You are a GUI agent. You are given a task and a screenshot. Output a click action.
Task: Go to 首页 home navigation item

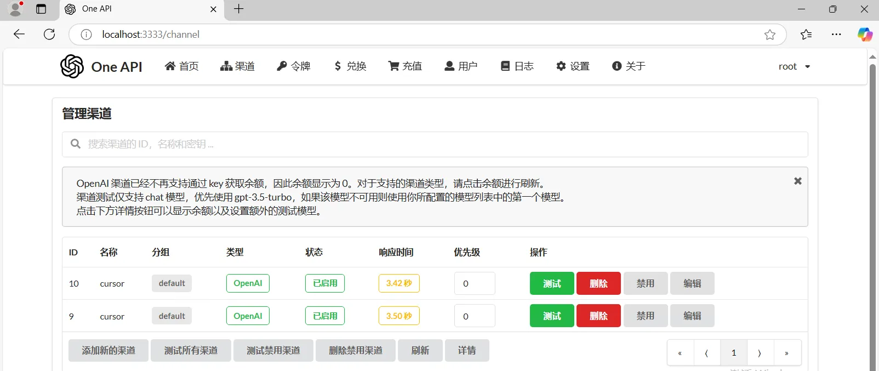click(x=182, y=66)
